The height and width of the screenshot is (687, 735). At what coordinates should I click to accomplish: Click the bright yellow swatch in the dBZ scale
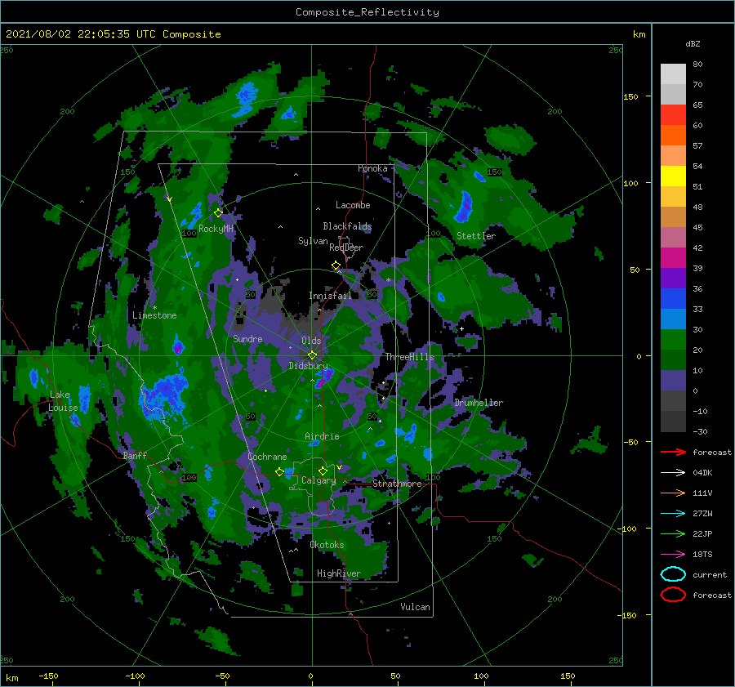[673, 176]
